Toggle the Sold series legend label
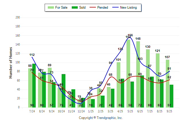Screen dimensions: 186x125 click(x=83, y=7)
